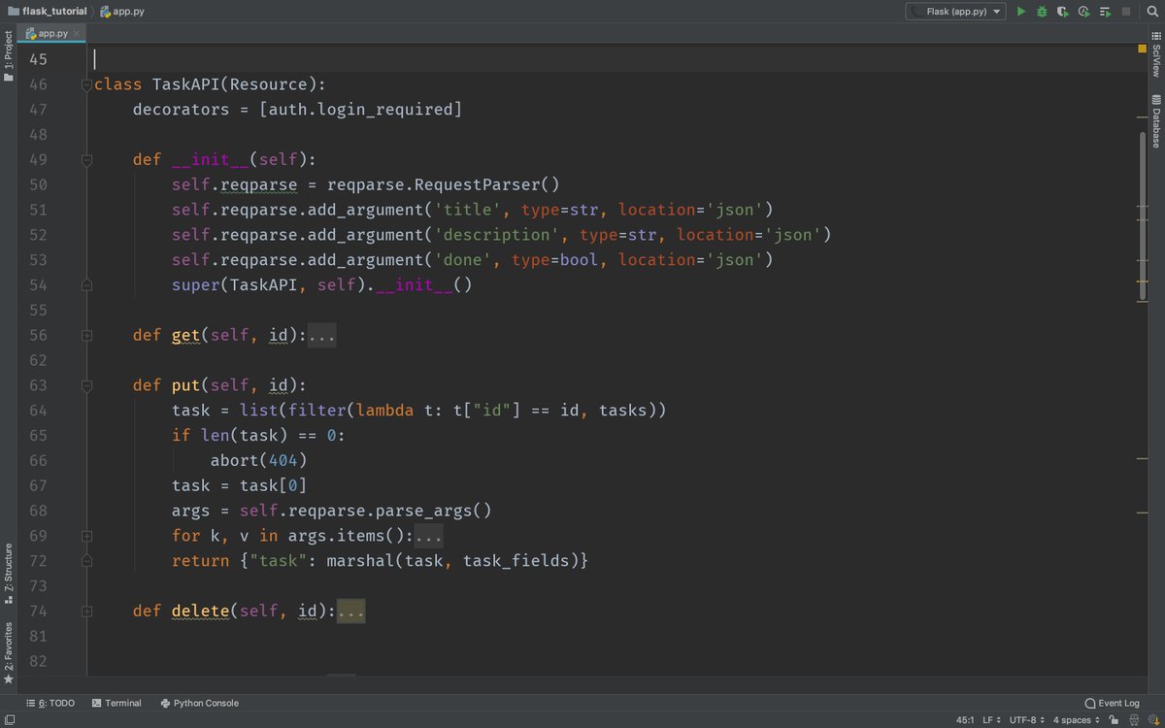Click yellow inspection status square above scrollbar
This screenshot has width=1165, height=728.
(1143, 49)
